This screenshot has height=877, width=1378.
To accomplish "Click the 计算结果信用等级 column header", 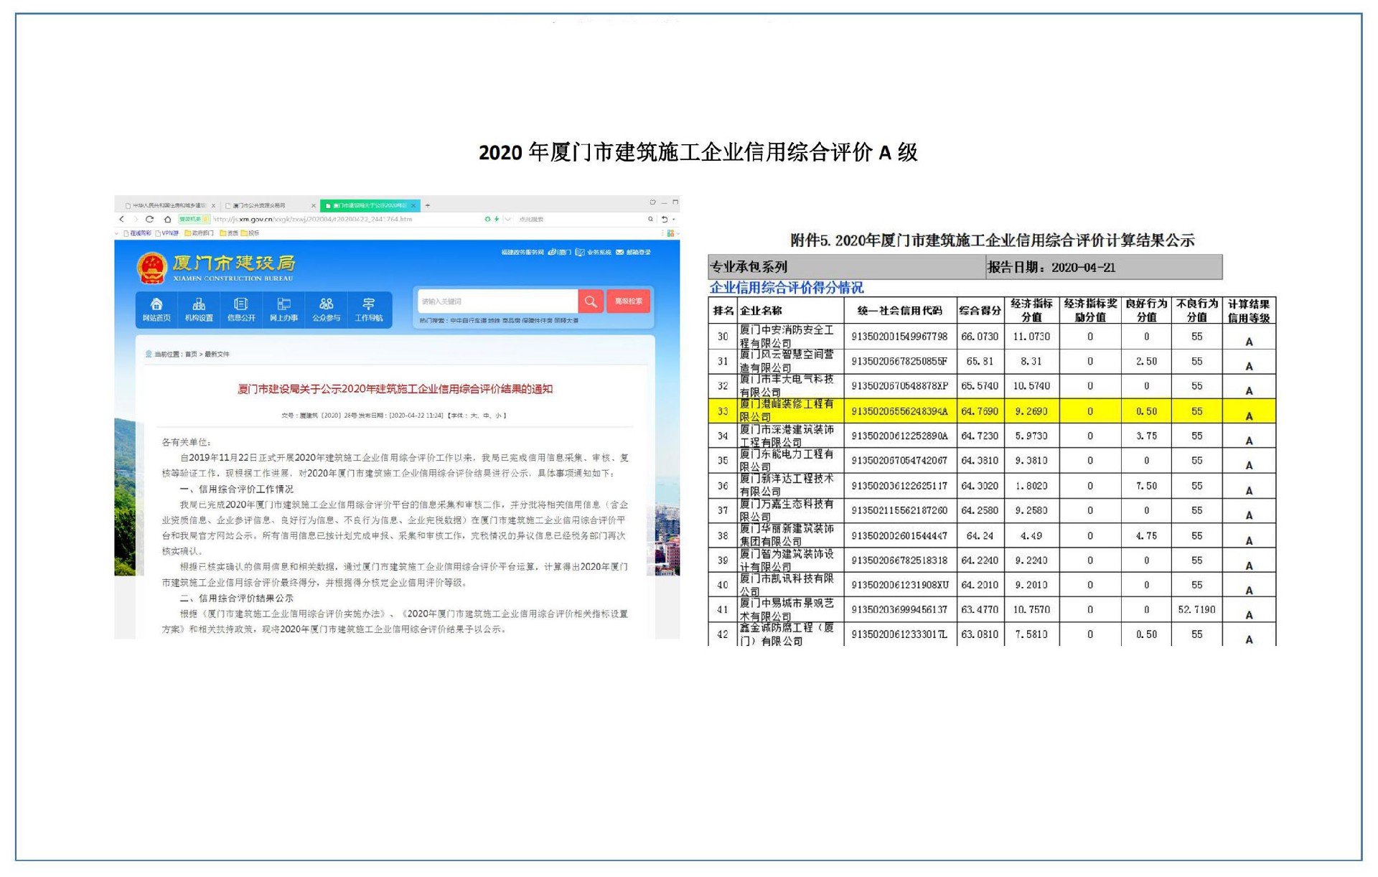I will 1249,311.
